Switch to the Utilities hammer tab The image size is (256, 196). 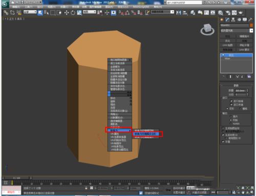(x=250, y=19)
